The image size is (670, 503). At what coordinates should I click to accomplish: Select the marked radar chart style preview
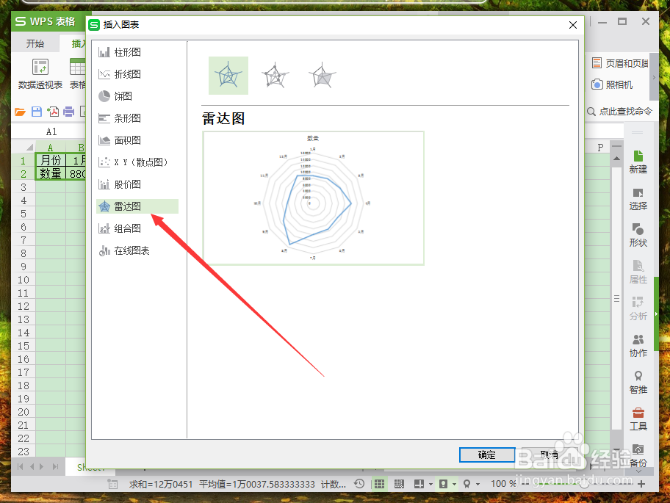click(x=275, y=74)
